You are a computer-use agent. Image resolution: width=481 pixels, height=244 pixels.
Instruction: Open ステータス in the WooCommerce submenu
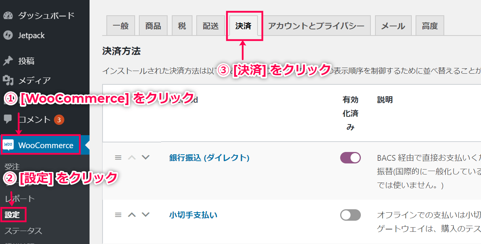[23, 231]
